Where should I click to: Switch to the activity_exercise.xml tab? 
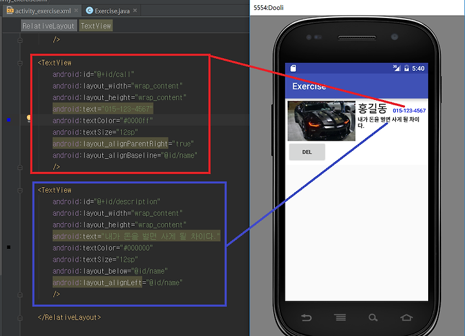pyautogui.click(x=43, y=11)
